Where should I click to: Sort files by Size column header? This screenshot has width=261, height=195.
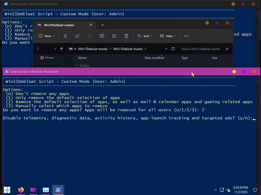[215, 58]
